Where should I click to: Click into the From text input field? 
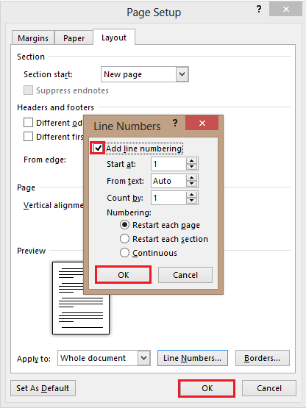point(168,181)
